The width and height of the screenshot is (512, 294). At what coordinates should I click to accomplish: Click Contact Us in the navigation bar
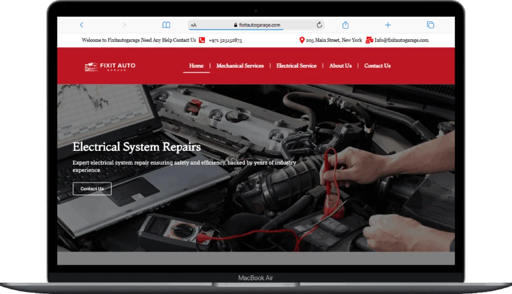click(377, 66)
